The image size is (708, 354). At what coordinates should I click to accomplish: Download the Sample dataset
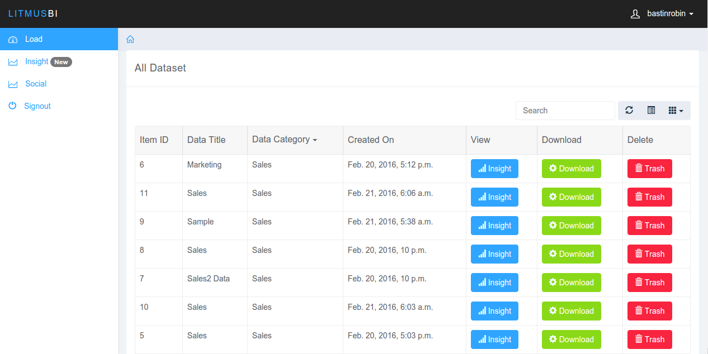[571, 226]
